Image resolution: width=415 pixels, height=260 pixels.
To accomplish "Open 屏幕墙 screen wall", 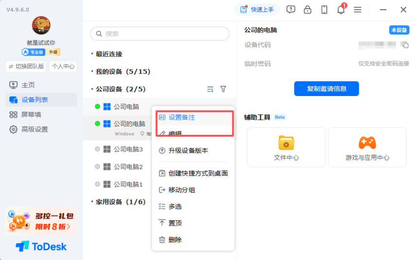I will [x=41, y=114].
